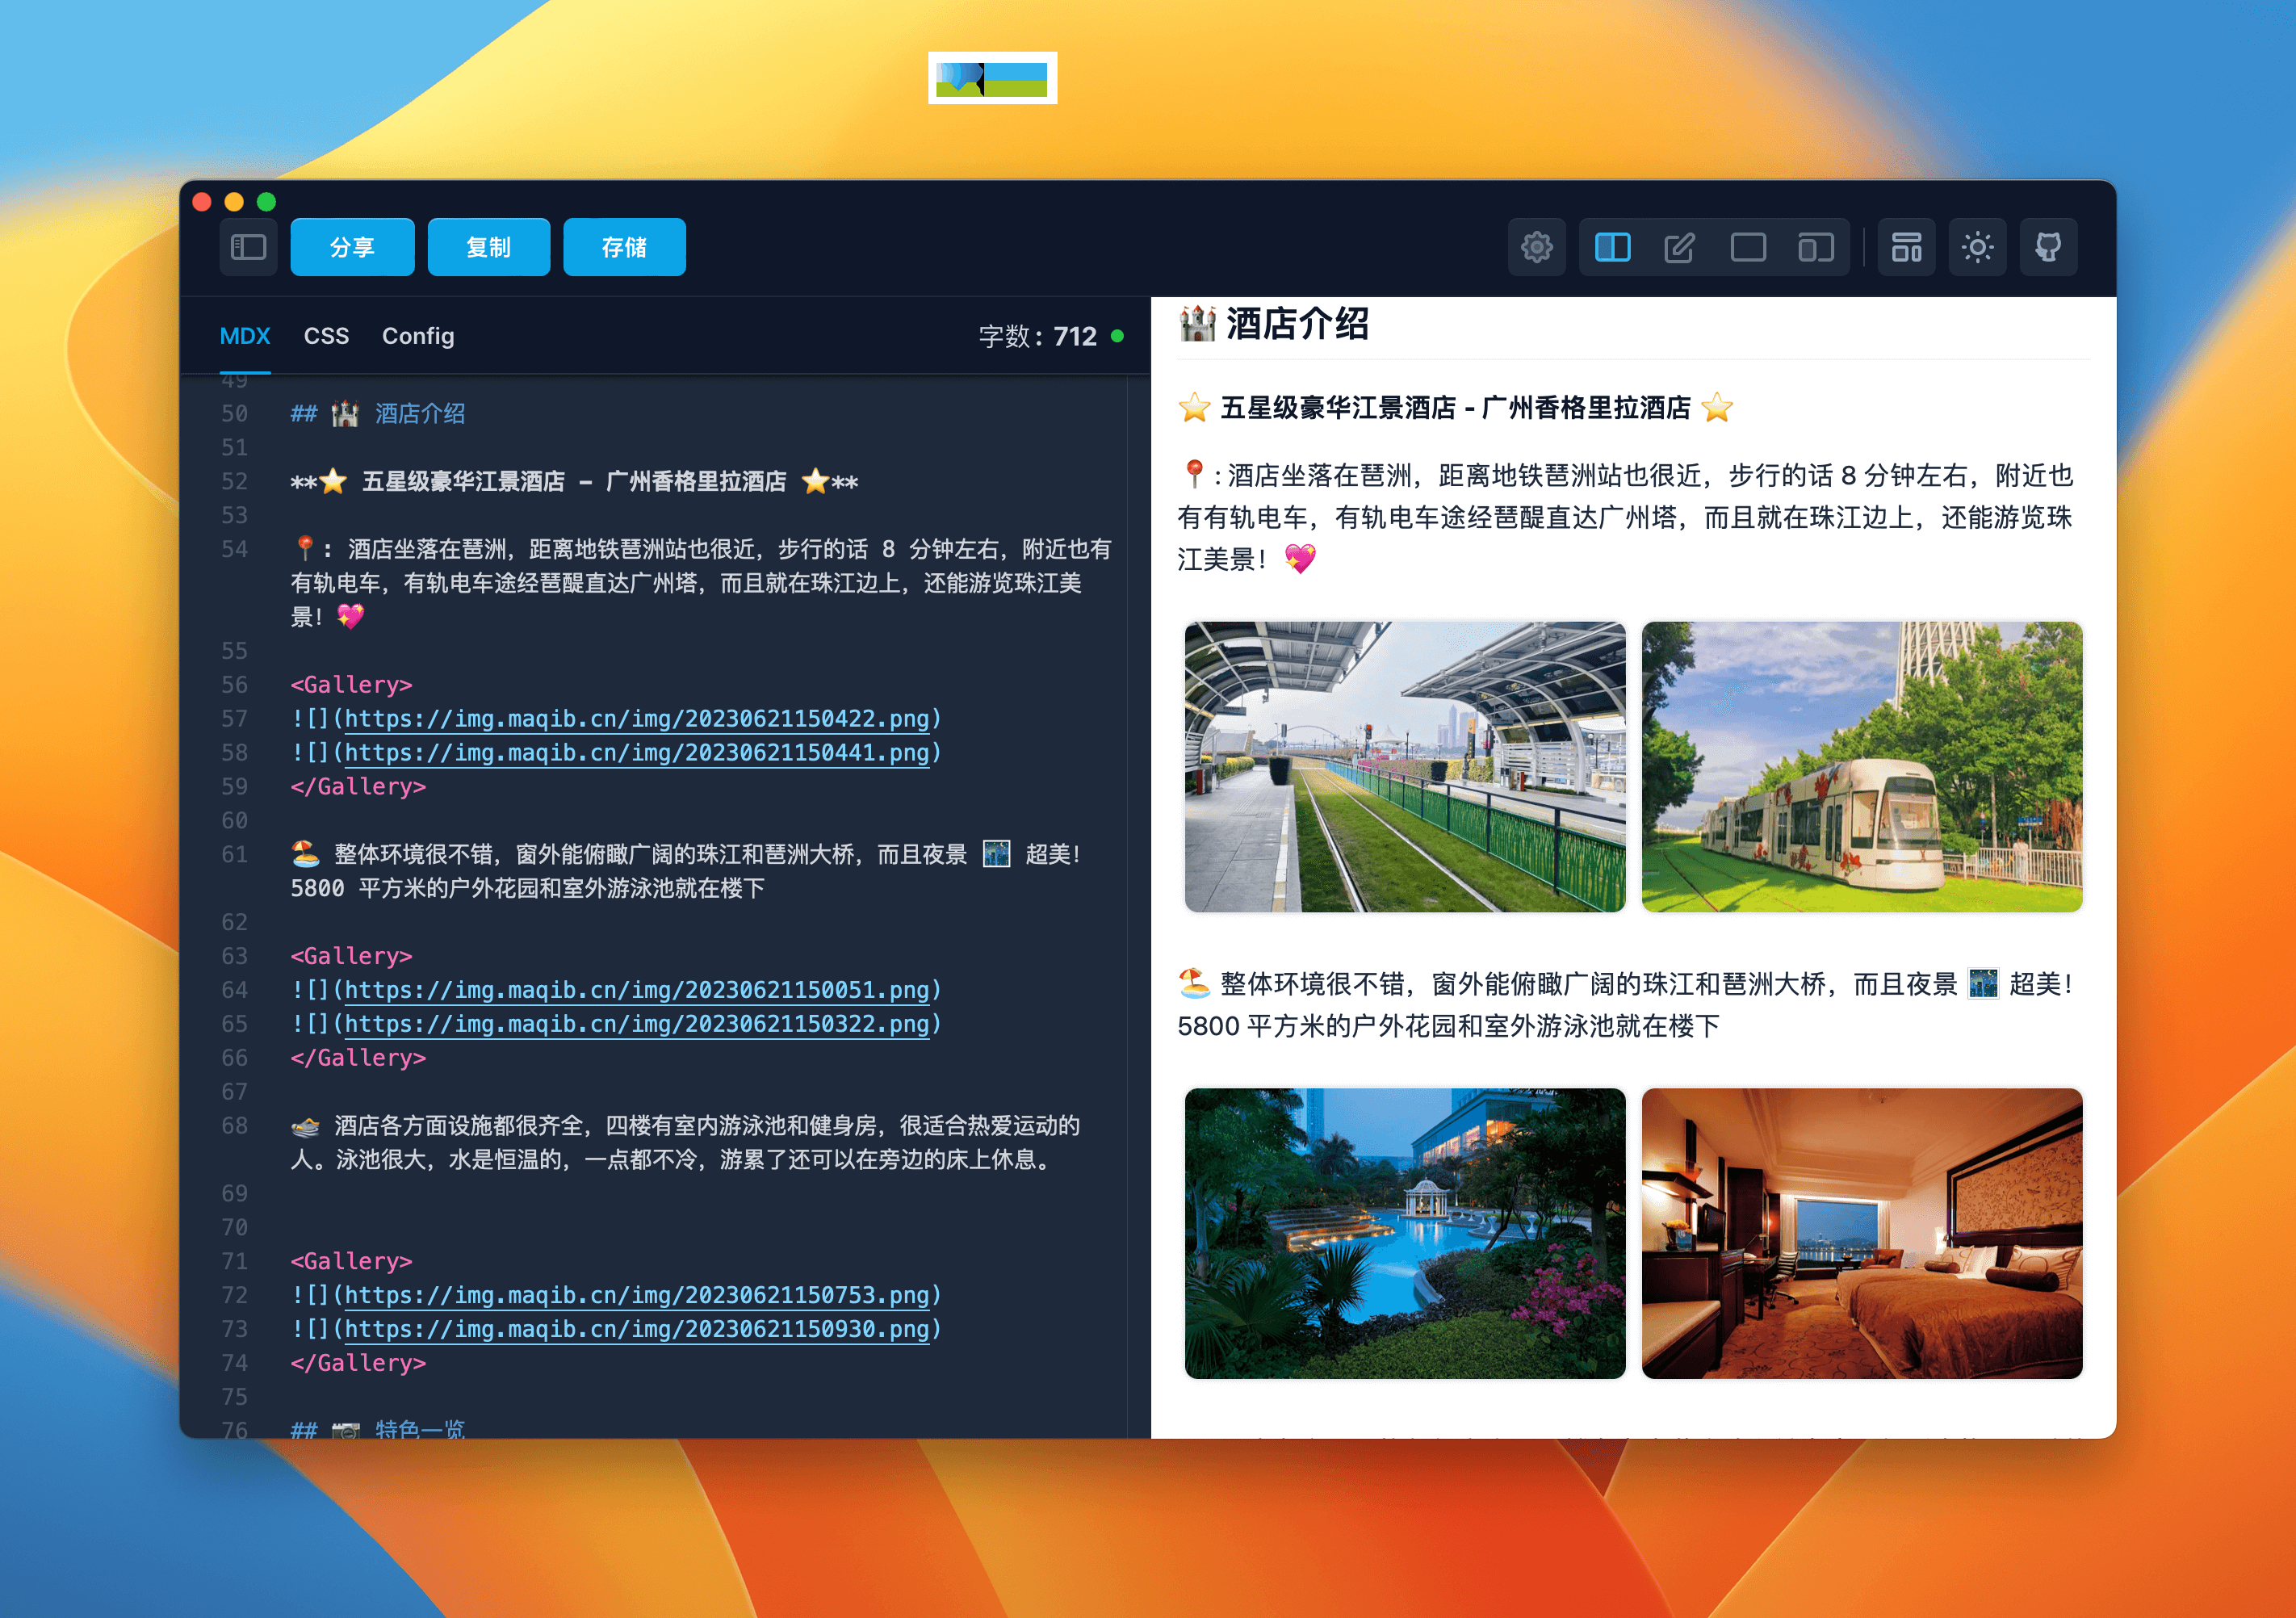Viewport: 2296px width, 1618px height.
Task: Click the image thumbnail above the window
Action: (x=992, y=78)
